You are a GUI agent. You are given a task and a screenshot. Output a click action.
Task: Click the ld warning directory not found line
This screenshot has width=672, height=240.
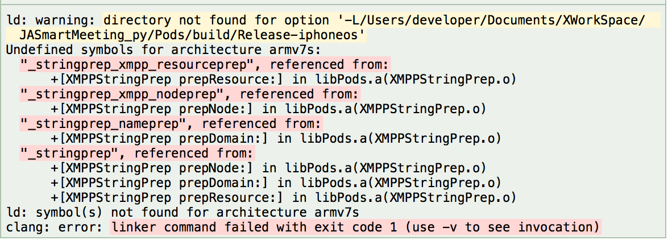coord(325,20)
